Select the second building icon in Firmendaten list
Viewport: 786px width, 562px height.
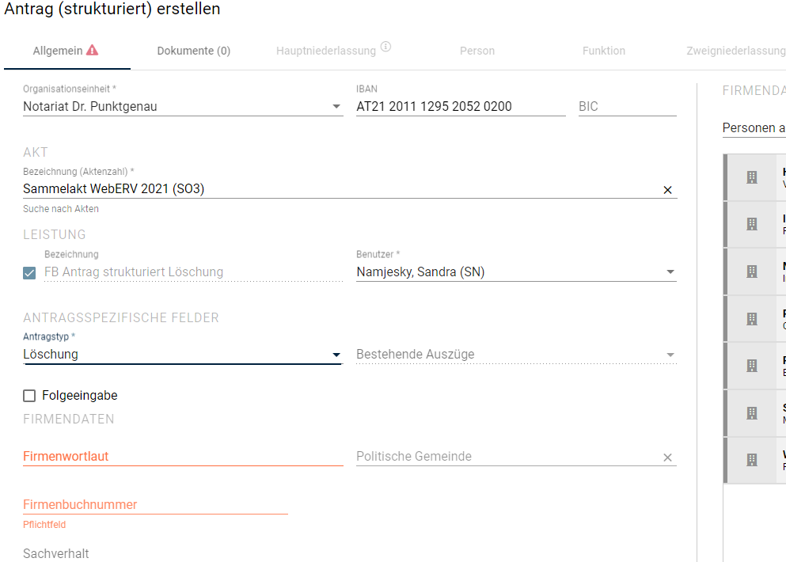pos(752,223)
